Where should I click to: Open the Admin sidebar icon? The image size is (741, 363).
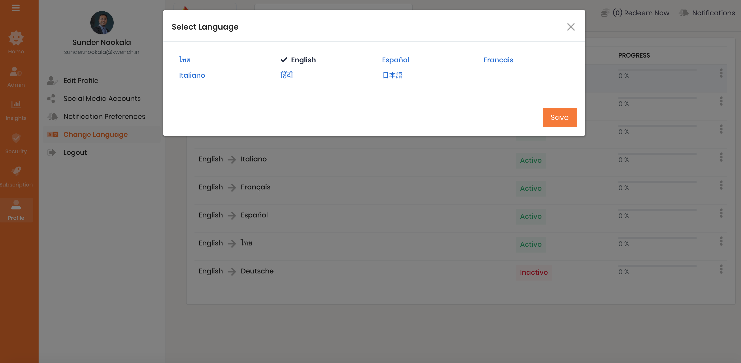[x=16, y=72]
